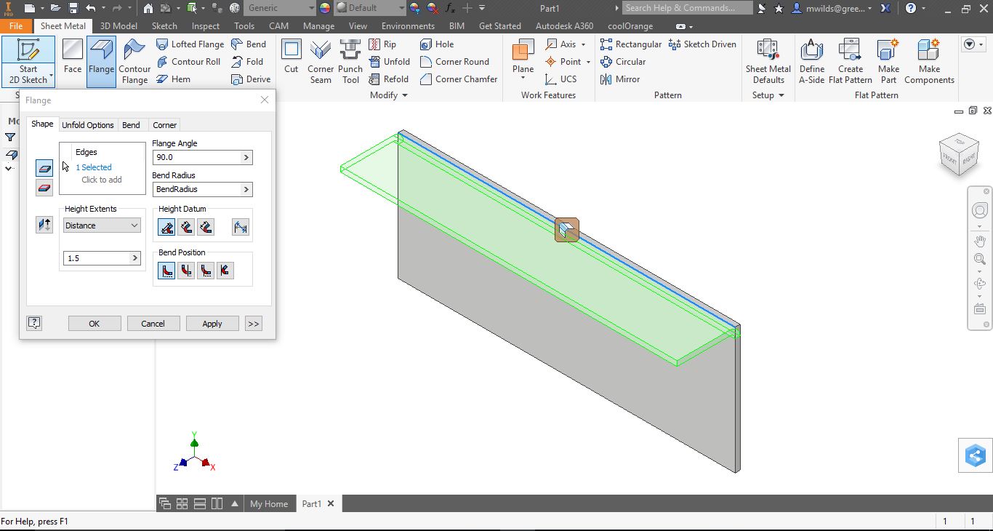Choose the Corner Chamfer tool
The image size is (993, 531).
pyautogui.click(x=459, y=79)
